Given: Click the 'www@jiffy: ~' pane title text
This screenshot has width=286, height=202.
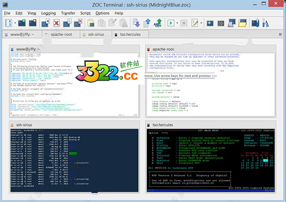Looking at the screenshot, I should [x=28, y=49].
